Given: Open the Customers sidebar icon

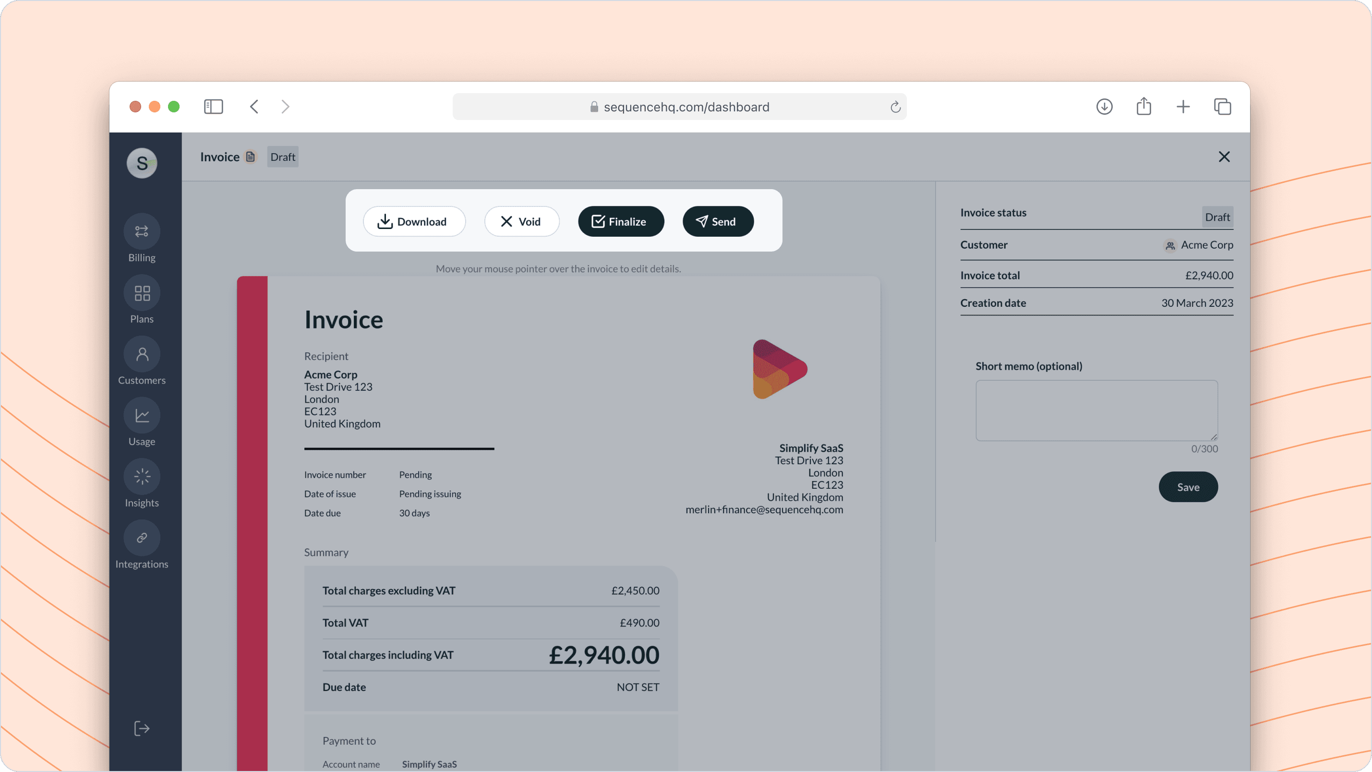Looking at the screenshot, I should click(x=142, y=354).
